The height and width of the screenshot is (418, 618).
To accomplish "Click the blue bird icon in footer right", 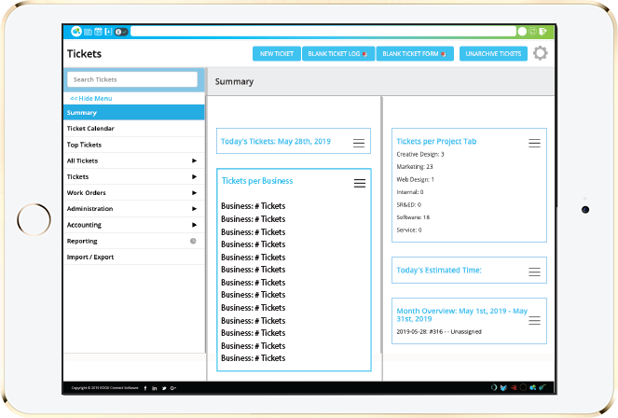I will pos(503,387).
